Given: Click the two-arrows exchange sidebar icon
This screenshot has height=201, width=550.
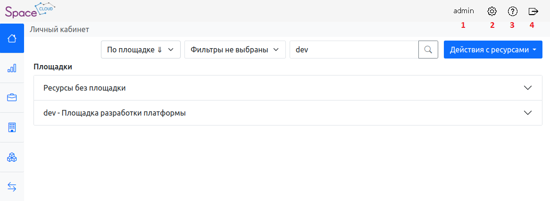Looking at the screenshot, I should pyautogui.click(x=12, y=187).
